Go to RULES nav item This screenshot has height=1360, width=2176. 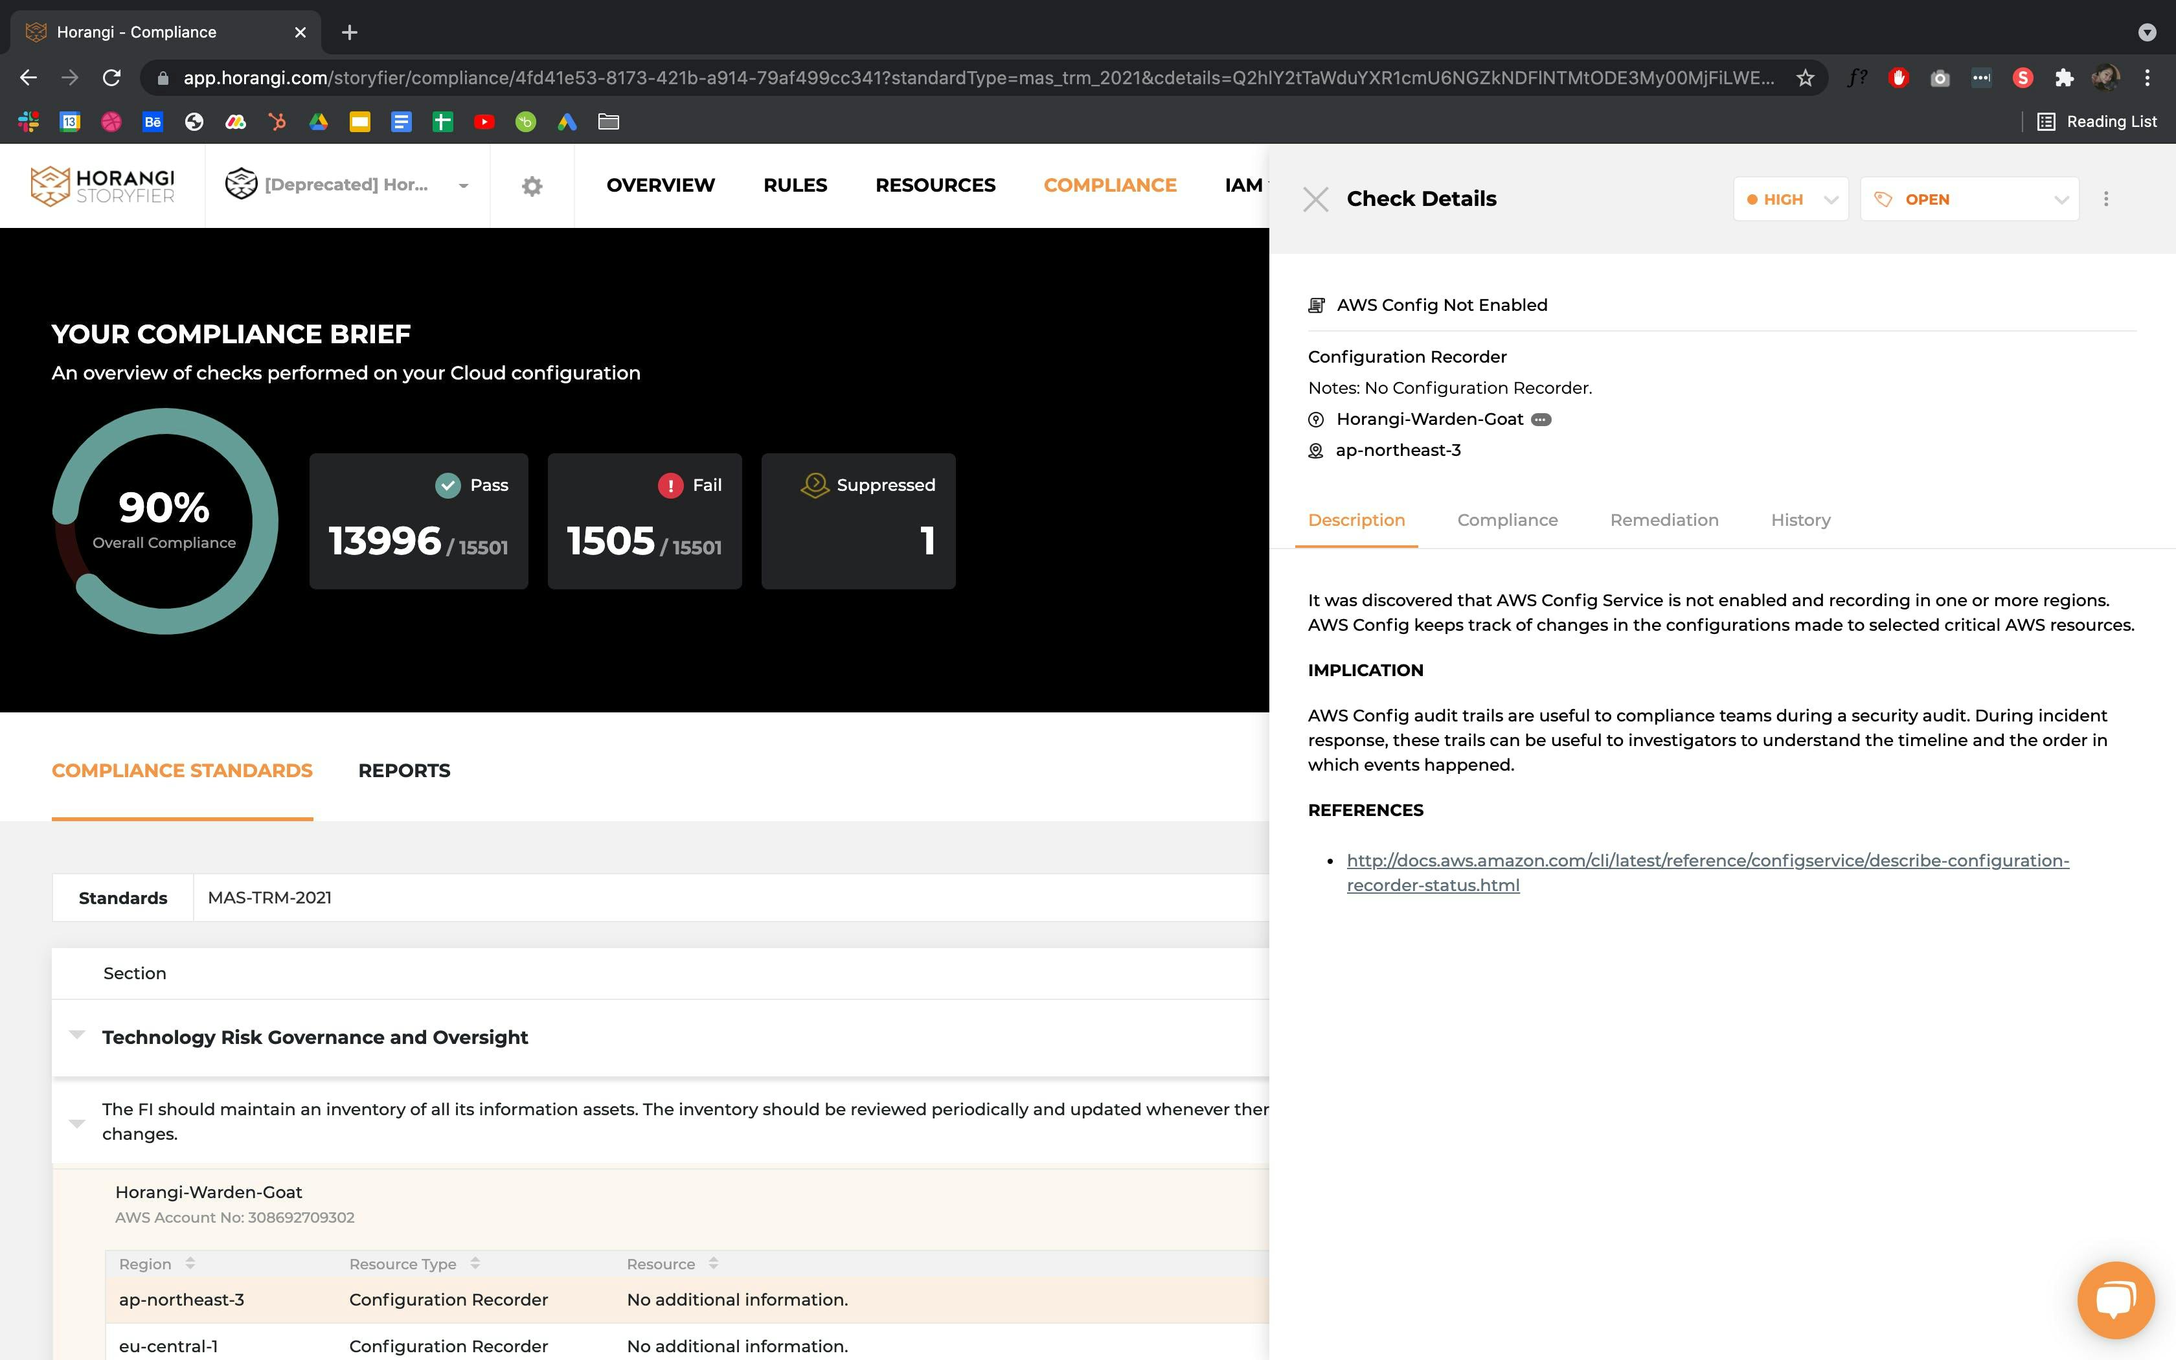click(x=795, y=185)
